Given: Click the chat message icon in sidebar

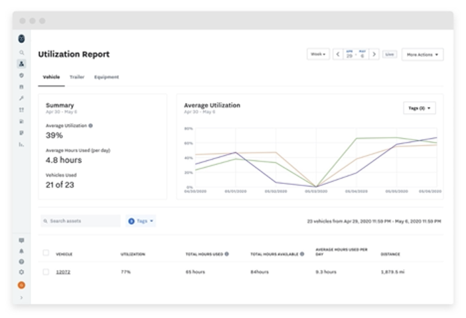Looking at the screenshot, I should point(21,240).
